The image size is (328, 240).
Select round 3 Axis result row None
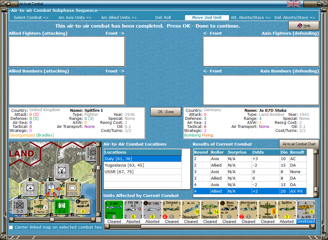250,172
